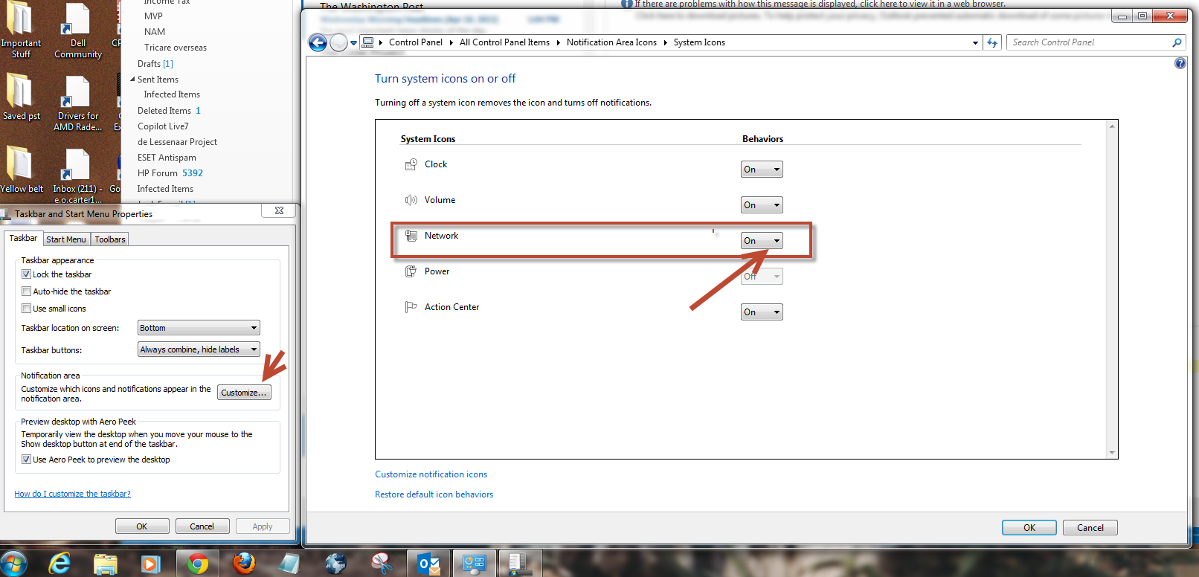Go to Control Panel breadcrumb

pyautogui.click(x=416, y=42)
